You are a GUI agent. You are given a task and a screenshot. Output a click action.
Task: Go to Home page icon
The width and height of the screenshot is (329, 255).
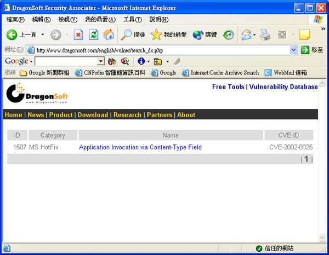109,34
